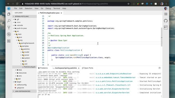Open the File menu
The width and height of the screenshot is (175, 98).
click(x=16, y=8)
